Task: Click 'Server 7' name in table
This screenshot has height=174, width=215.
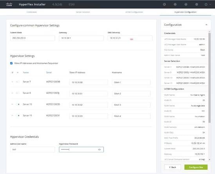Action: (27, 82)
